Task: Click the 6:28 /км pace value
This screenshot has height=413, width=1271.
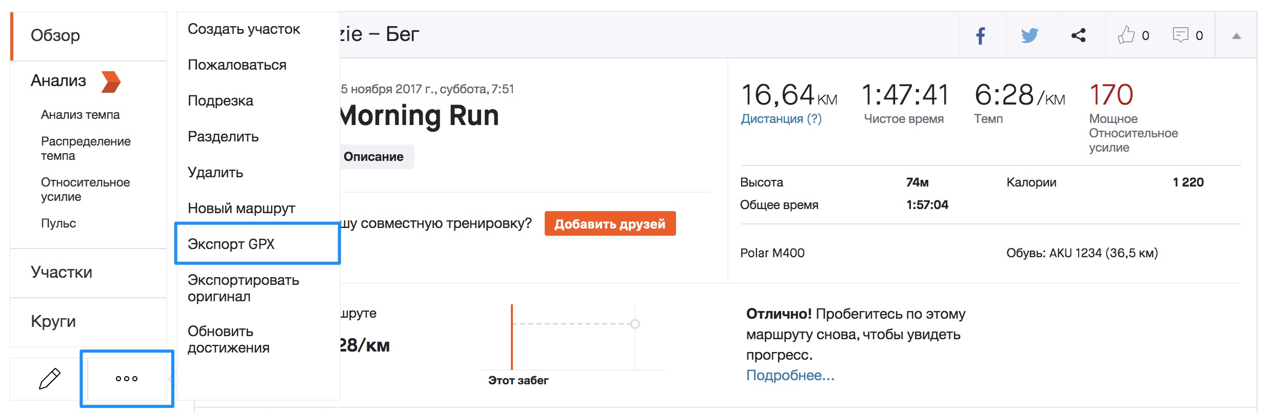Action: [1020, 95]
